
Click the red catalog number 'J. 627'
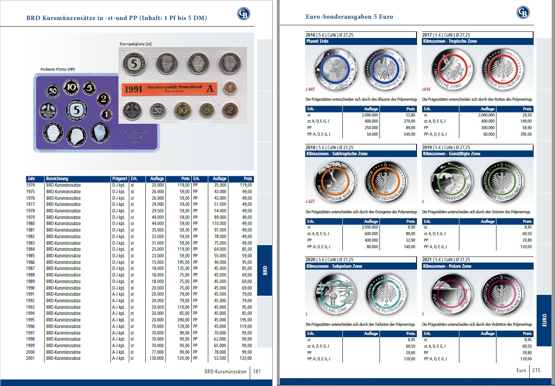(x=310, y=202)
